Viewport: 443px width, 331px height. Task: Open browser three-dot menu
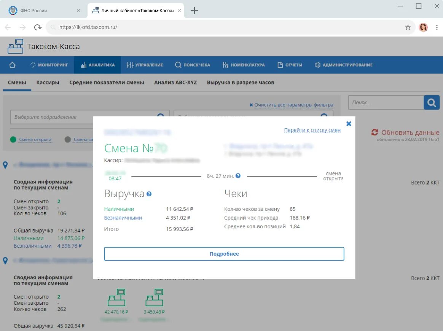(x=437, y=27)
